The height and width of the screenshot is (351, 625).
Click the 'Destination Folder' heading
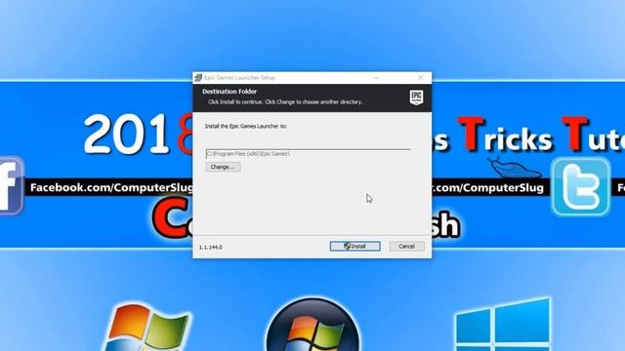pyautogui.click(x=229, y=92)
